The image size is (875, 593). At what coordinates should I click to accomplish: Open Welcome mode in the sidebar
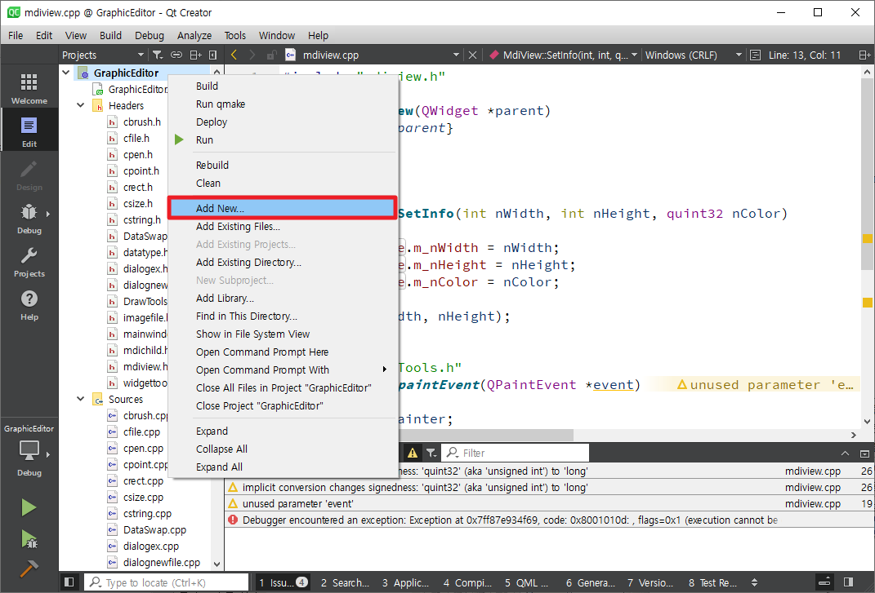(x=29, y=88)
